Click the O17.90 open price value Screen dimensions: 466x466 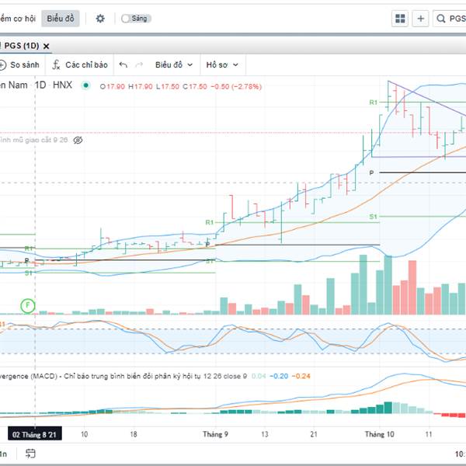point(113,86)
